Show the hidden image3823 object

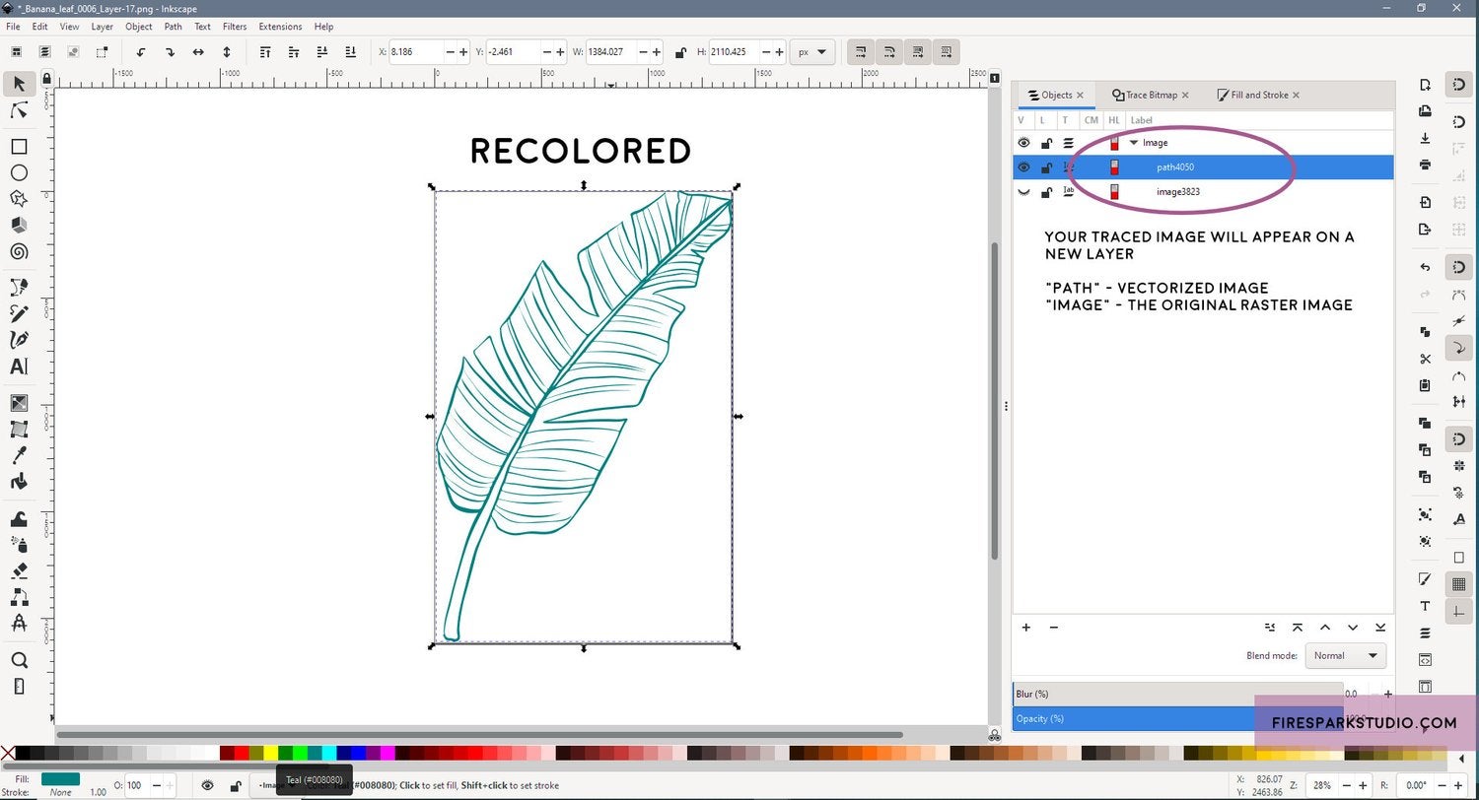(x=1023, y=192)
